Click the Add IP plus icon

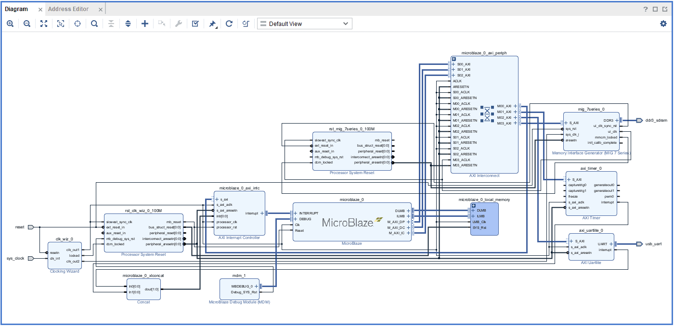[145, 24]
